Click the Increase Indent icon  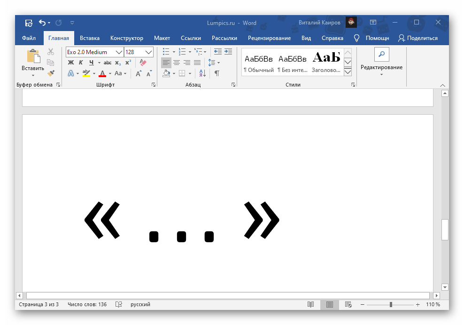pyautogui.click(x=228, y=52)
